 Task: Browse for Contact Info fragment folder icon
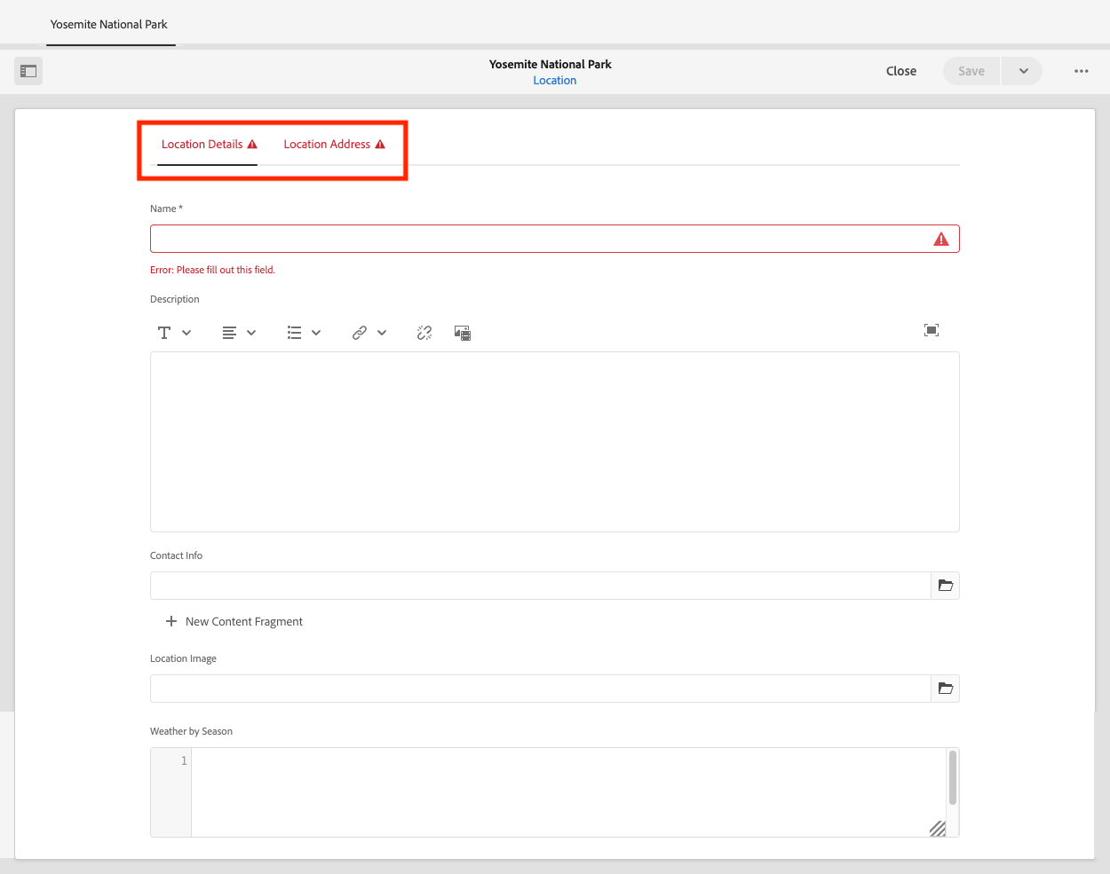(946, 586)
